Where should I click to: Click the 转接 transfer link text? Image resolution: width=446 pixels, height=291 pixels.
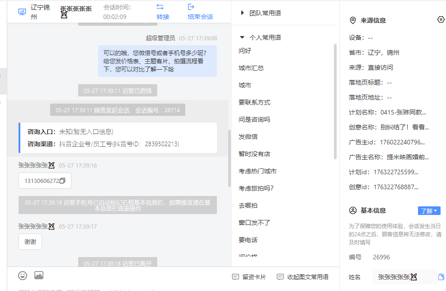point(163,17)
